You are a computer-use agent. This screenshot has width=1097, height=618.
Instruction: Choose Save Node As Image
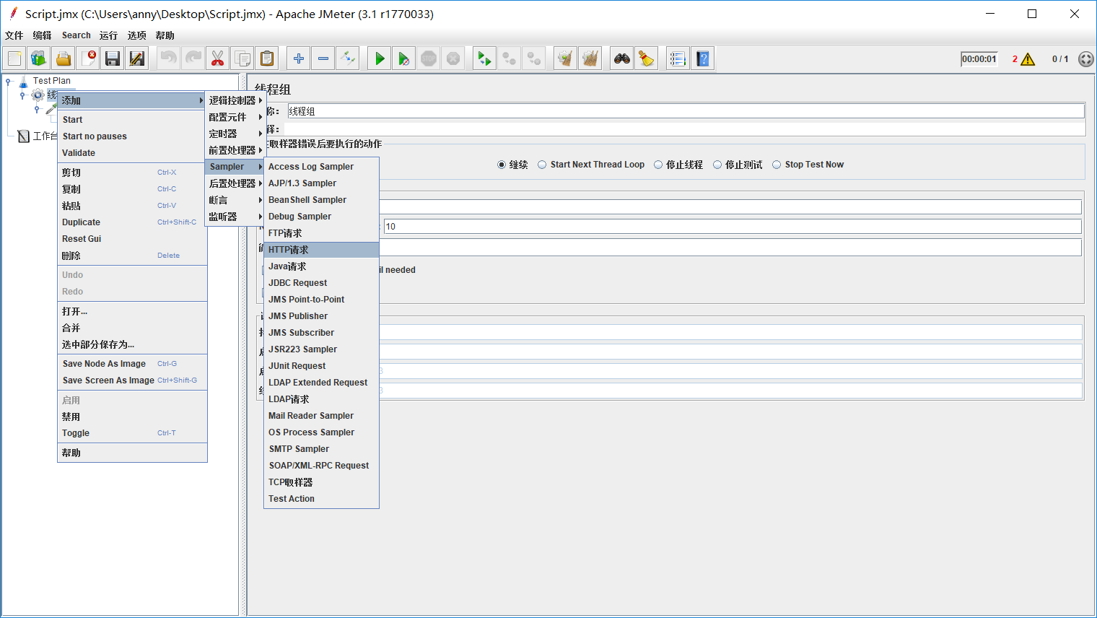click(132, 364)
